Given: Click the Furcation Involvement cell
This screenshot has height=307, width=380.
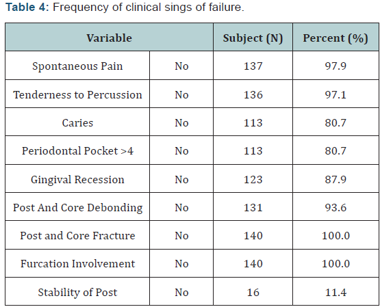Looking at the screenshot, I should click(x=77, y=263).
